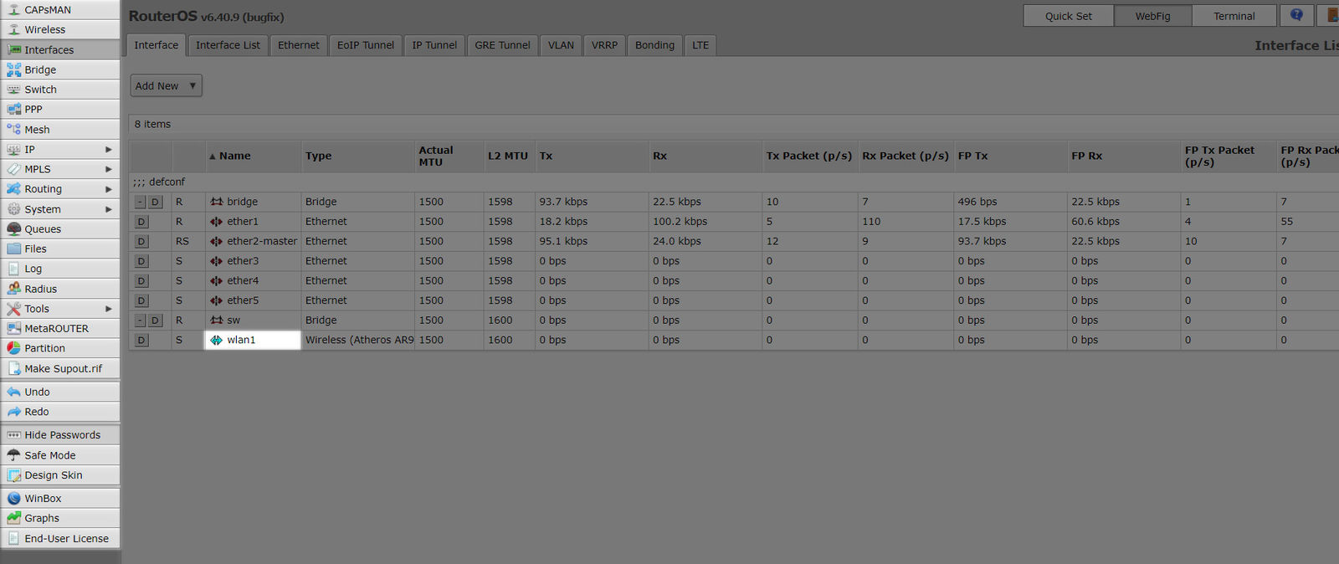The image size is (1339, 564).
Task: Expand the IP submenu
Action: click(x=108, y=149)
